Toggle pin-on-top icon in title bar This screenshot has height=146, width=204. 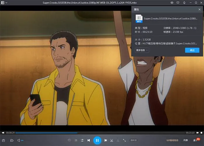tap(184, 3)
